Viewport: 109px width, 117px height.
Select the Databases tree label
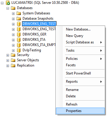click(25, 8)
